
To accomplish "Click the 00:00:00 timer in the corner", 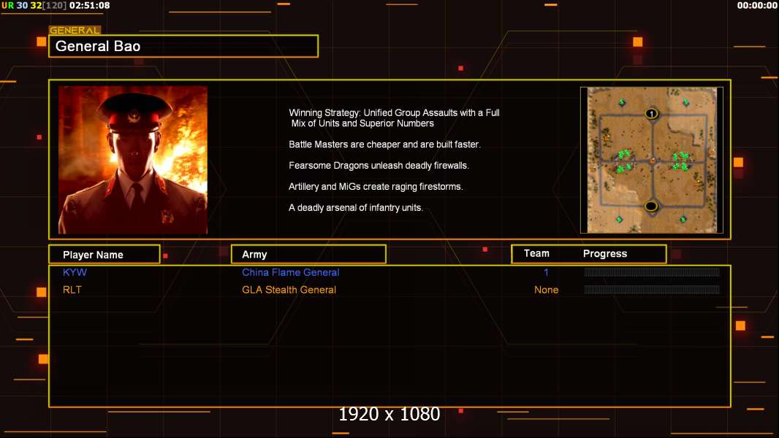I will pos(756,5).
